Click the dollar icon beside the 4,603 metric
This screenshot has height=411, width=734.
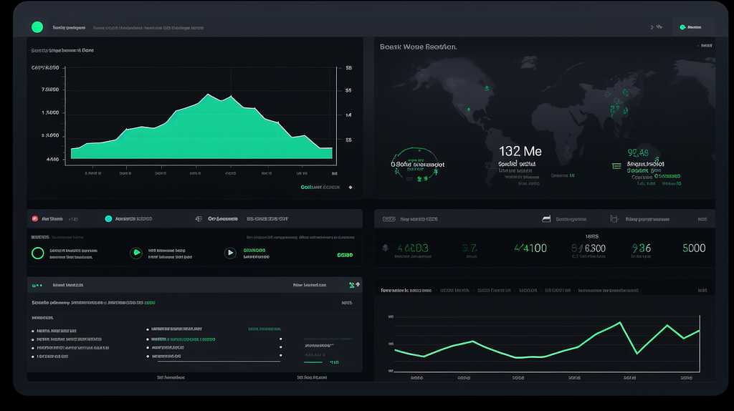coord(386,248)
